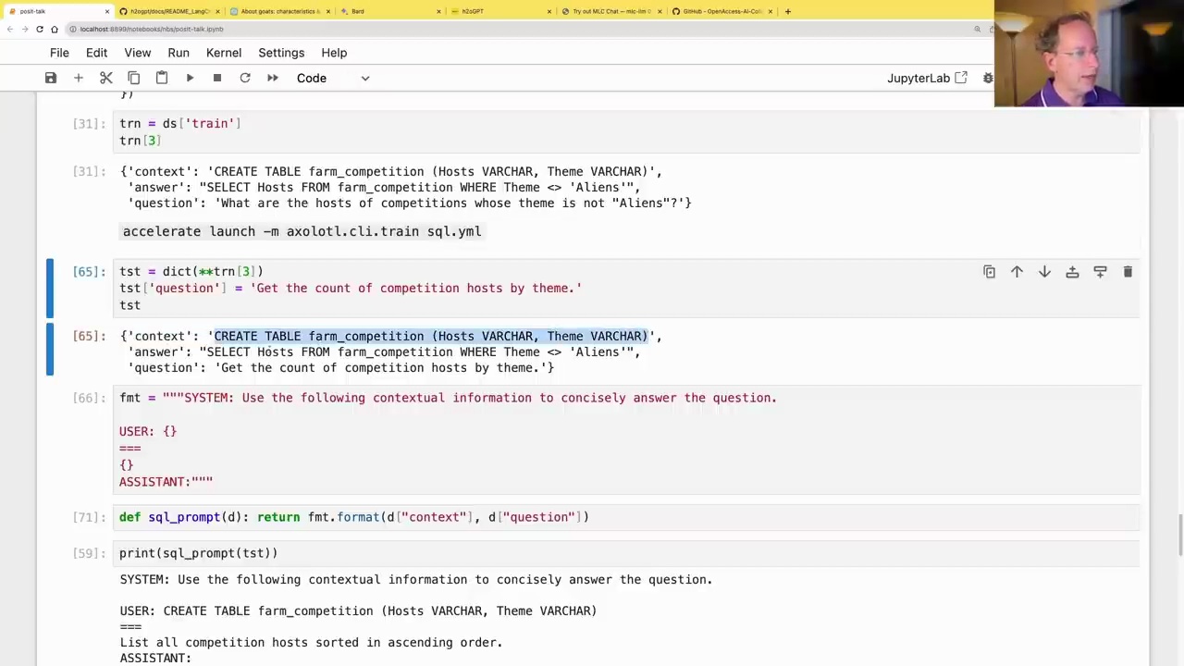Click into the print(sql_prompt(tst)) cell
The height and width of the screenshot is (666, 1184).
tap(626, 553)
